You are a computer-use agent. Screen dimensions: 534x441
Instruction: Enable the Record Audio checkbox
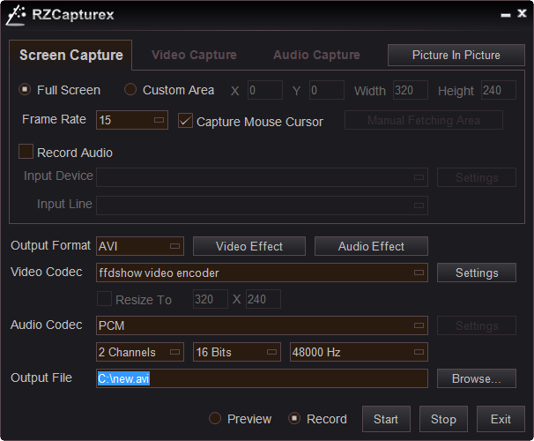click(x=26, y=152)
